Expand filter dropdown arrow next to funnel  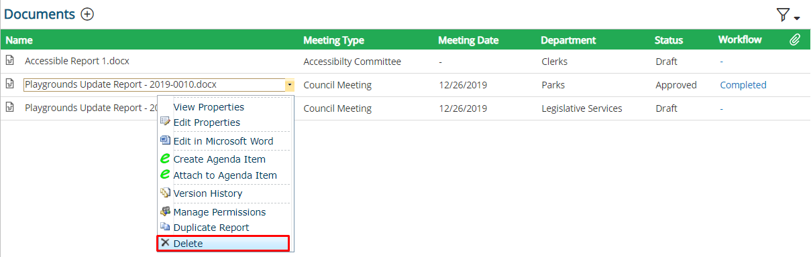pos(797,18)
